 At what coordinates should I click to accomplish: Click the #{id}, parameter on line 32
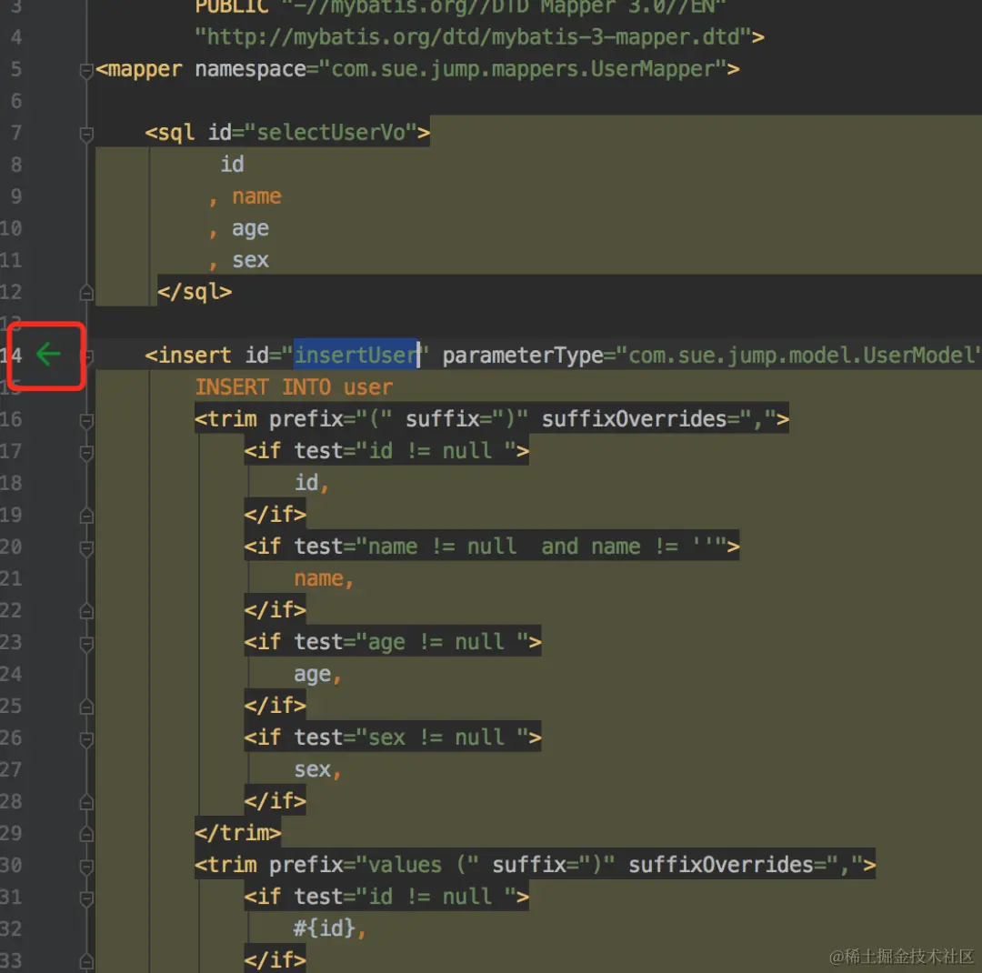329,928
